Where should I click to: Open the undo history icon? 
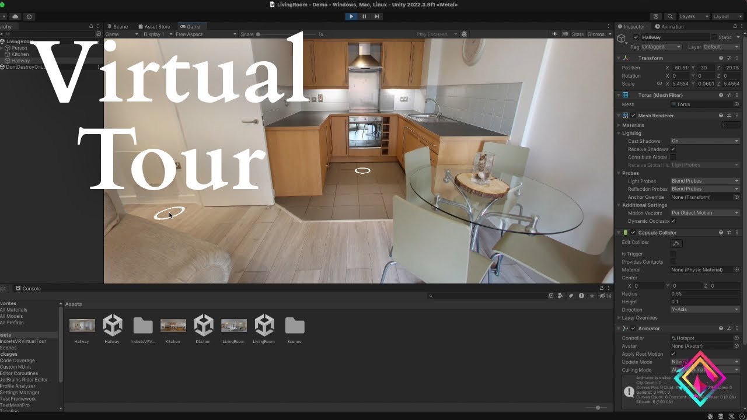656,16
